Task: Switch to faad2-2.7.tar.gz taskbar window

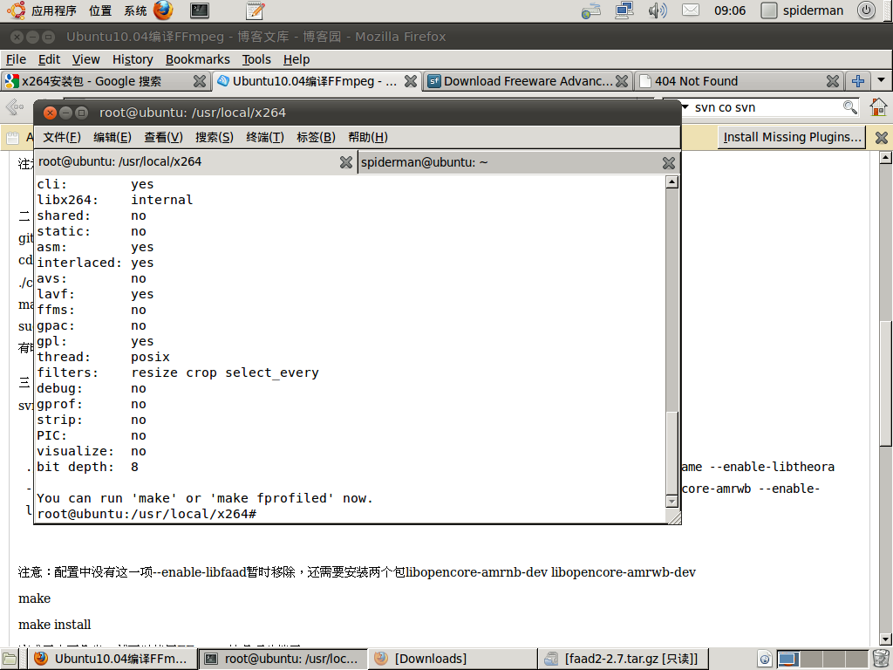Action: click(x=623, y=660)
